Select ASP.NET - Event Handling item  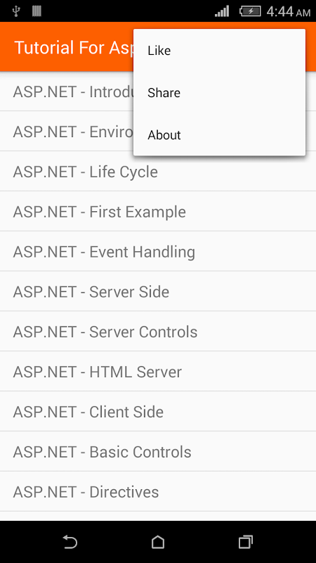[158, 251]
